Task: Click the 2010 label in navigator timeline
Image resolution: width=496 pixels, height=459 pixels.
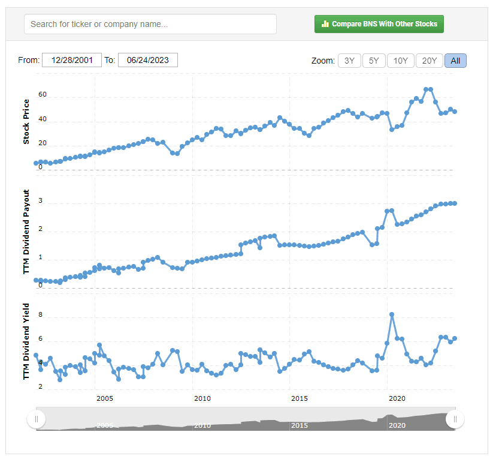Action: (x=202, y=425)
